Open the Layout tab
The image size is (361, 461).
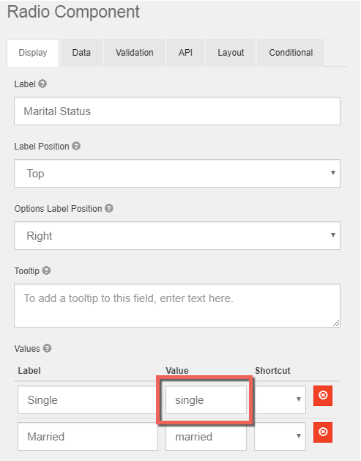pyautogui.click(x=231, y=53)
